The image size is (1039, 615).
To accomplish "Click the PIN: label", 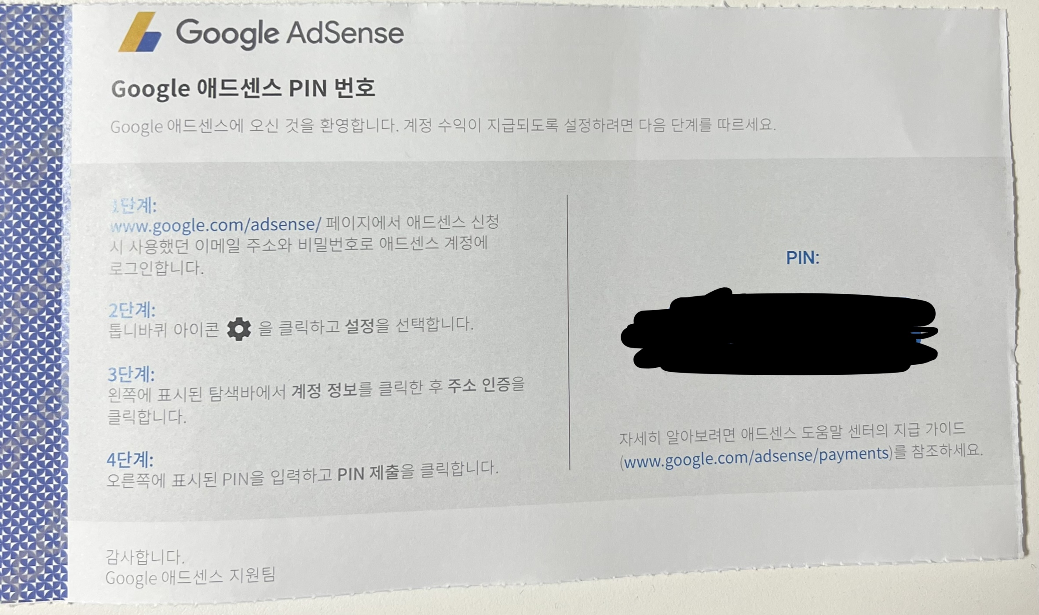I will (x=803, y=258).
